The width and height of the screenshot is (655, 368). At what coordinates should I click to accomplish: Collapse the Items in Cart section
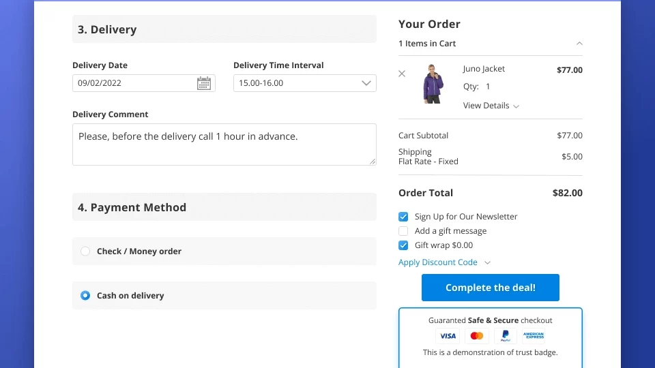(579, 44)
